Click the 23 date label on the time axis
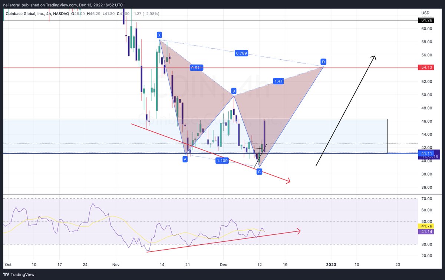The height and width of the screenshot is (280, 445). coord(398,264)
